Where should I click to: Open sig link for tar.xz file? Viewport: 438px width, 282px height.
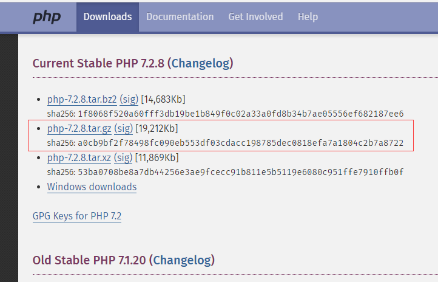123,157
